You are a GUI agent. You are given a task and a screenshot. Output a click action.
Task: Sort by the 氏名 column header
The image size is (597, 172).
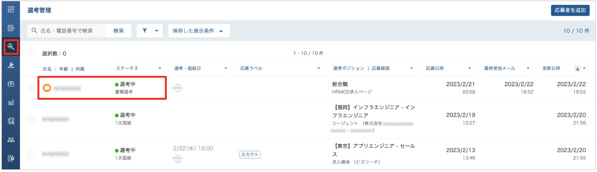(x=47, y=69)
